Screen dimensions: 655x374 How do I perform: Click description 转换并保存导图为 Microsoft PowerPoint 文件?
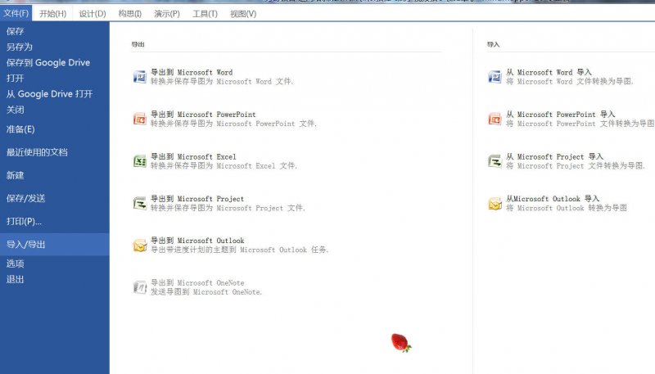[233, 124]
